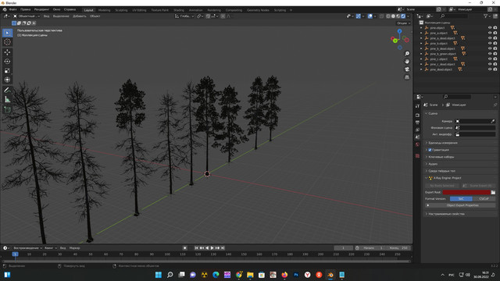The image size is (500, 281).
Task: Hide pine_b_green.object in viewport
Action: pos(490,54)
